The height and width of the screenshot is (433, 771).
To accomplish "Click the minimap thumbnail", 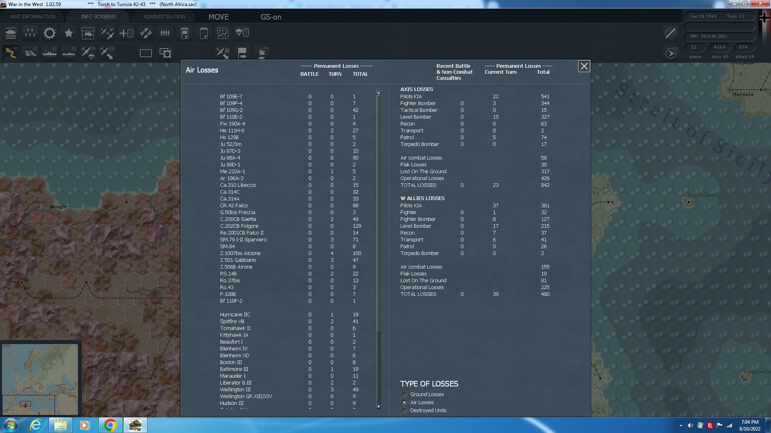I will pos(40,379).
